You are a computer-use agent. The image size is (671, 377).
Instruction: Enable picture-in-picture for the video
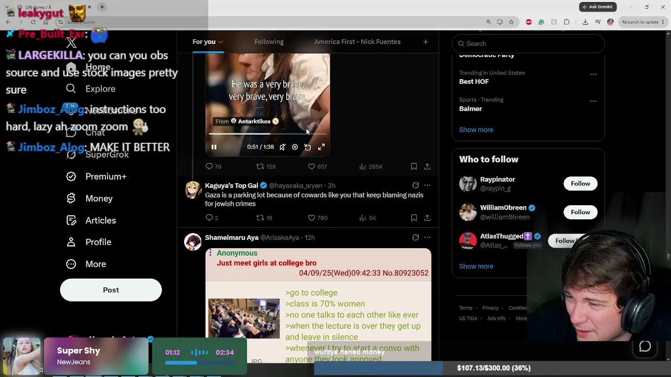308,147
